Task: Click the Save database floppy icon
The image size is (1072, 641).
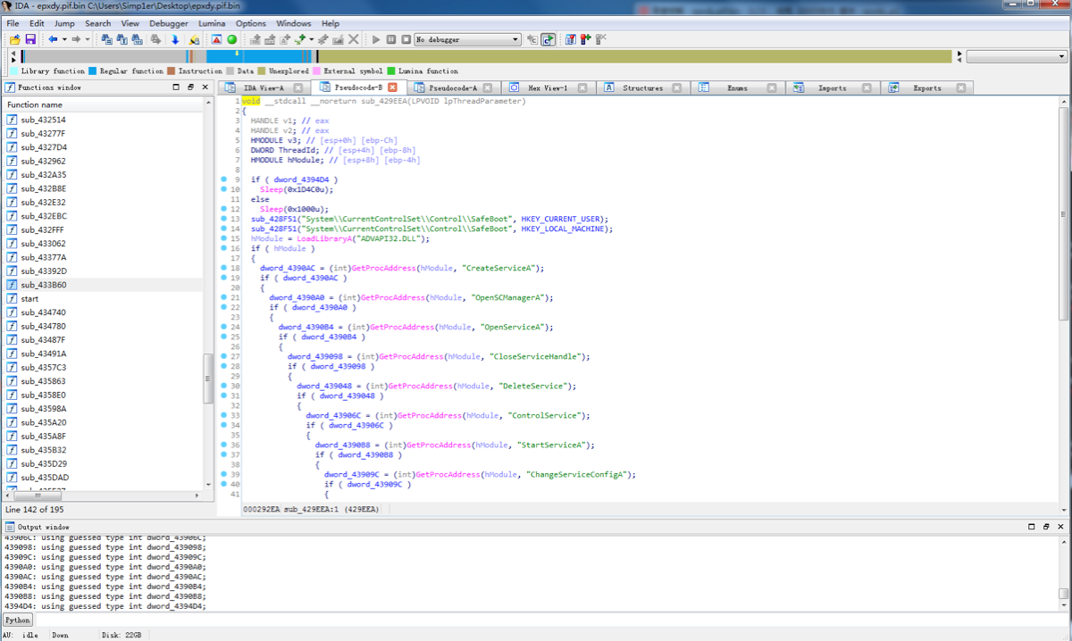Action: coord(30,39)
